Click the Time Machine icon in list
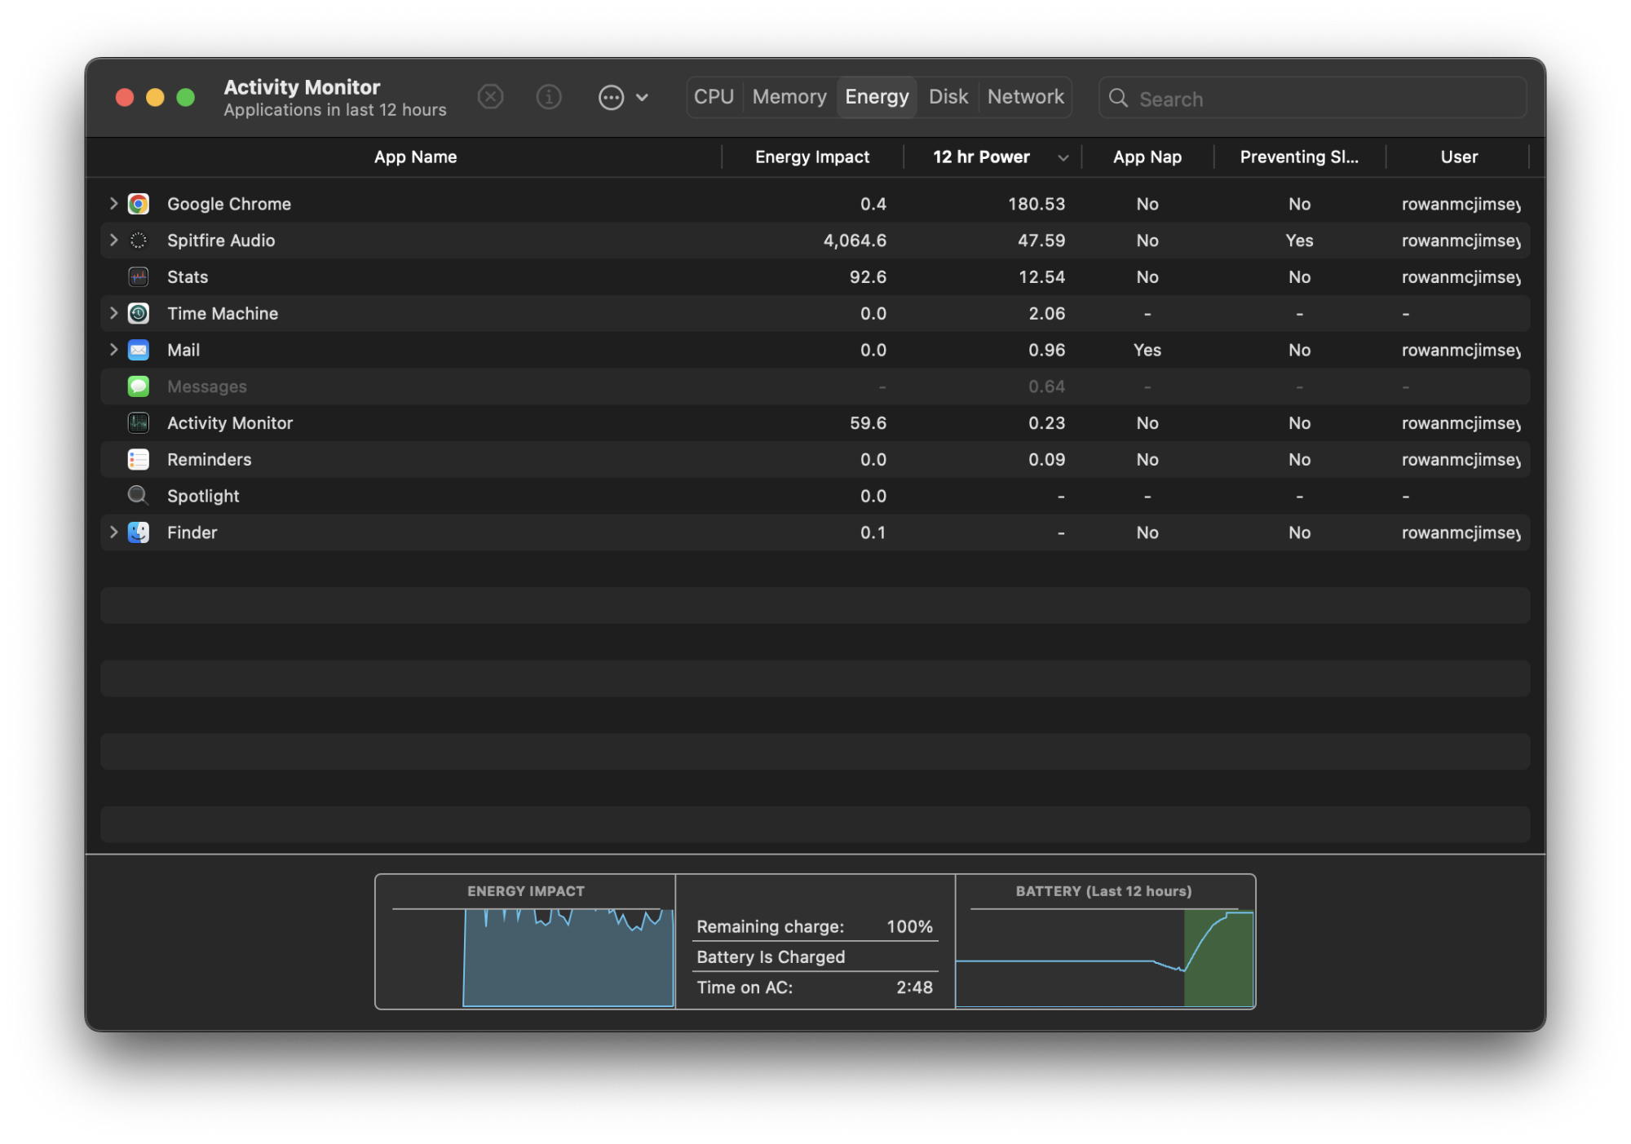The width and height of the screenshot is (1631, 1144). (x=139, y=313)
